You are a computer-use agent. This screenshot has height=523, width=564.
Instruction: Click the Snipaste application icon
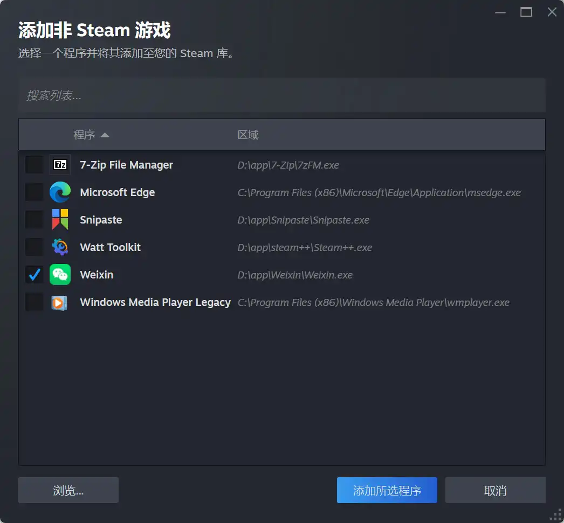pos(60,220)
